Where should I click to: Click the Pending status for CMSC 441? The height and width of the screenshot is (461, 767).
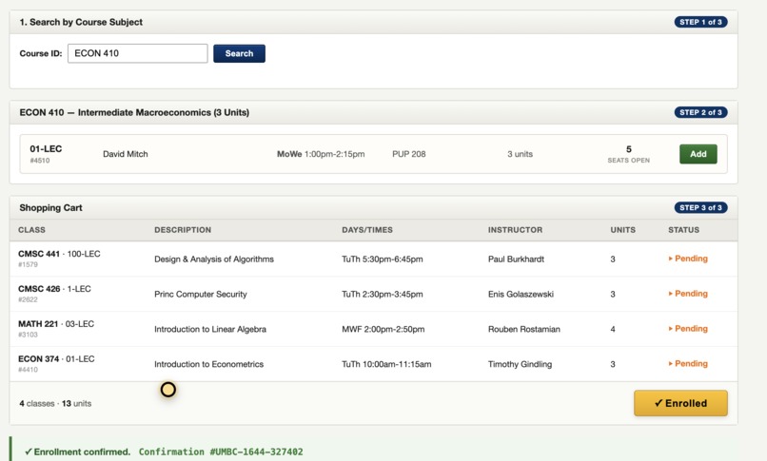pyautogui.click(x=688, y=259)
